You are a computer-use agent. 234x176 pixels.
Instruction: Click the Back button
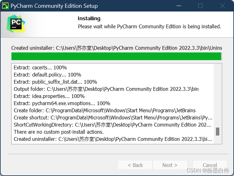135,165
